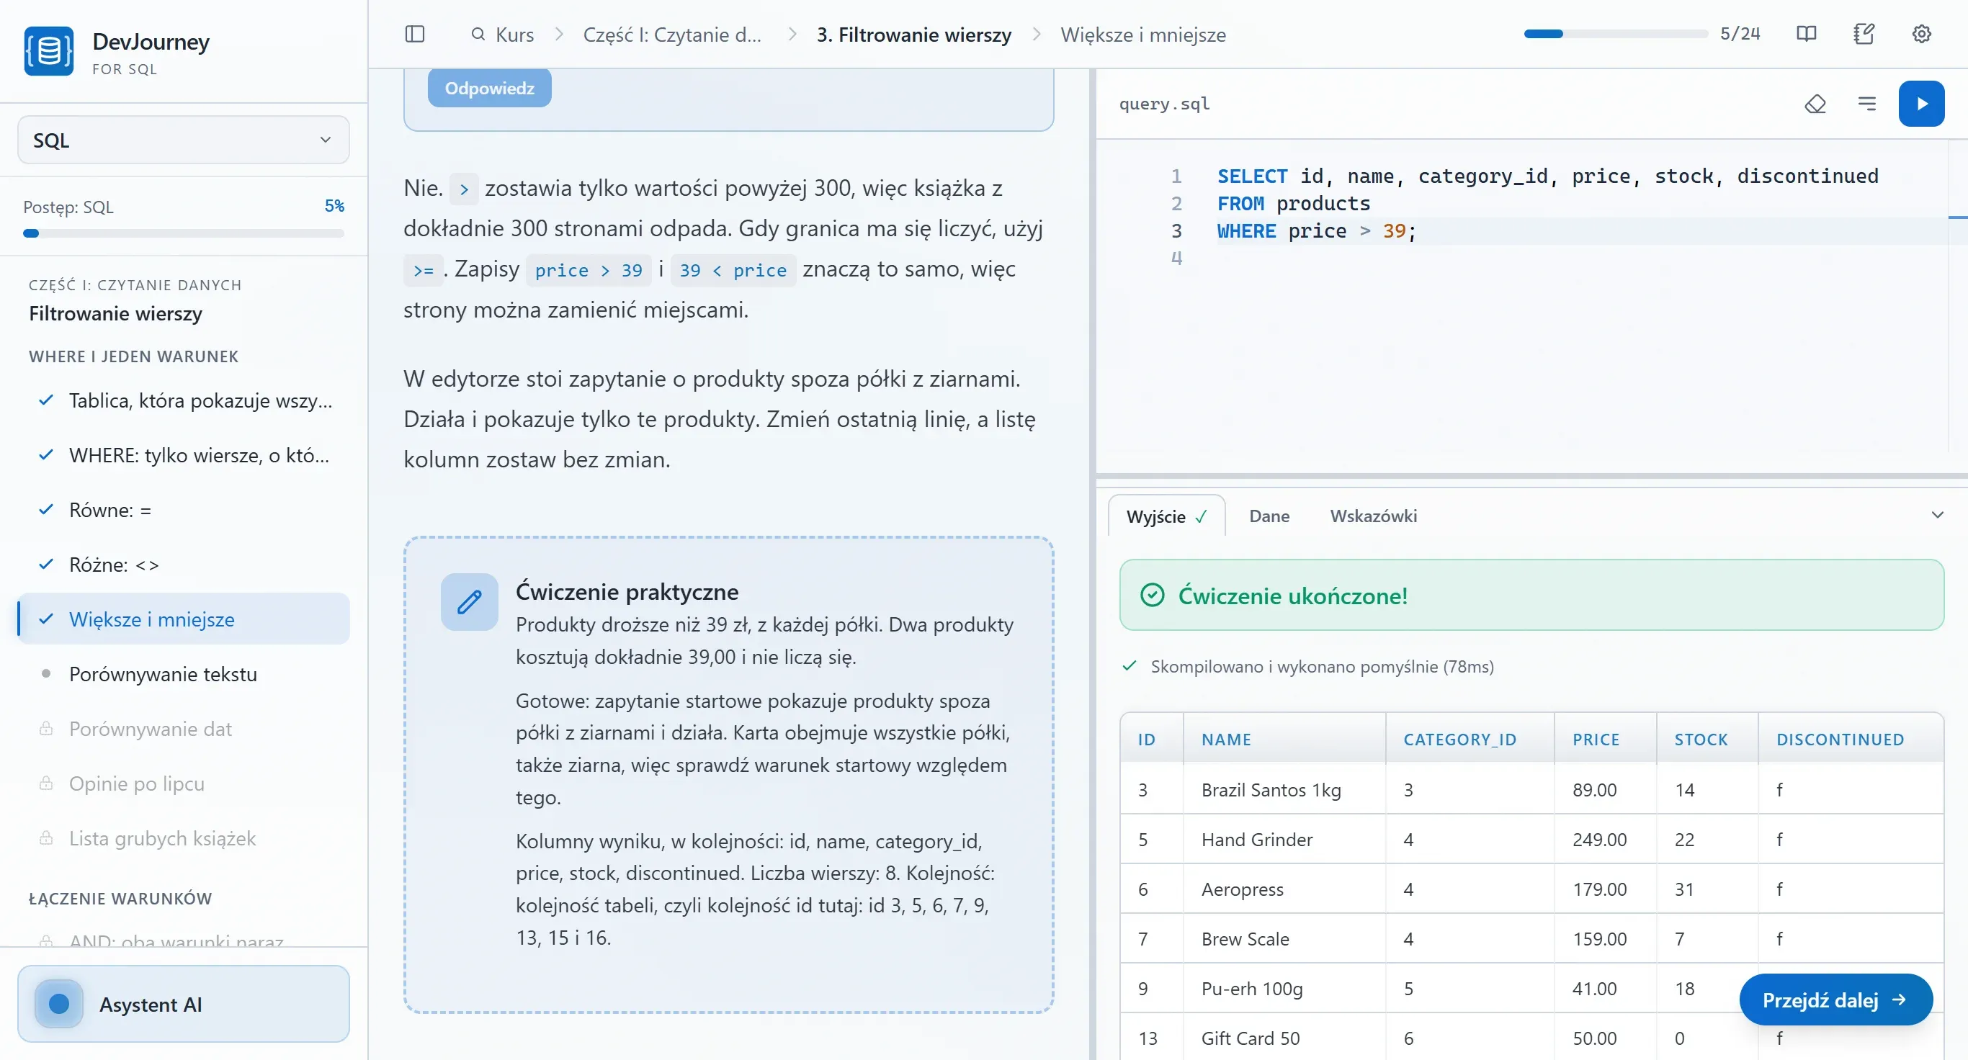Run the query with play button
This screenshot has width=1968, height=1060.
click(x=1921, y=104)
